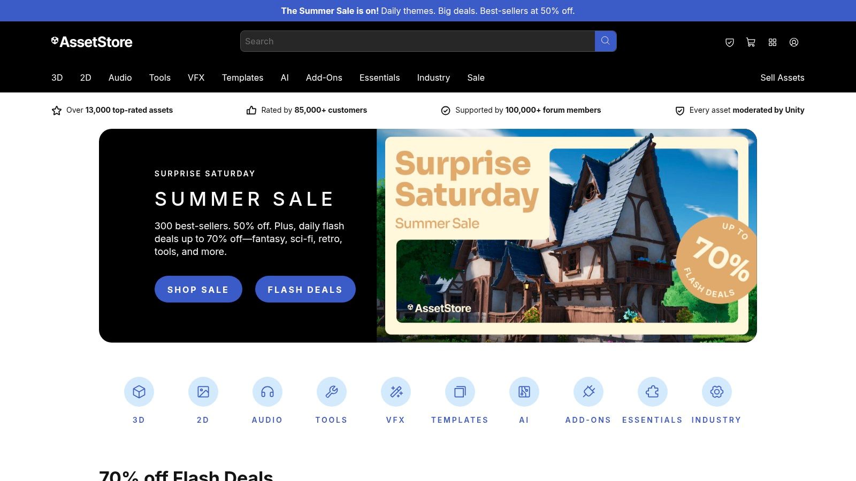Click the AI label under category icons
This screenshot has height=481, width=856.
pyautogui.click(x=524, y=420)
